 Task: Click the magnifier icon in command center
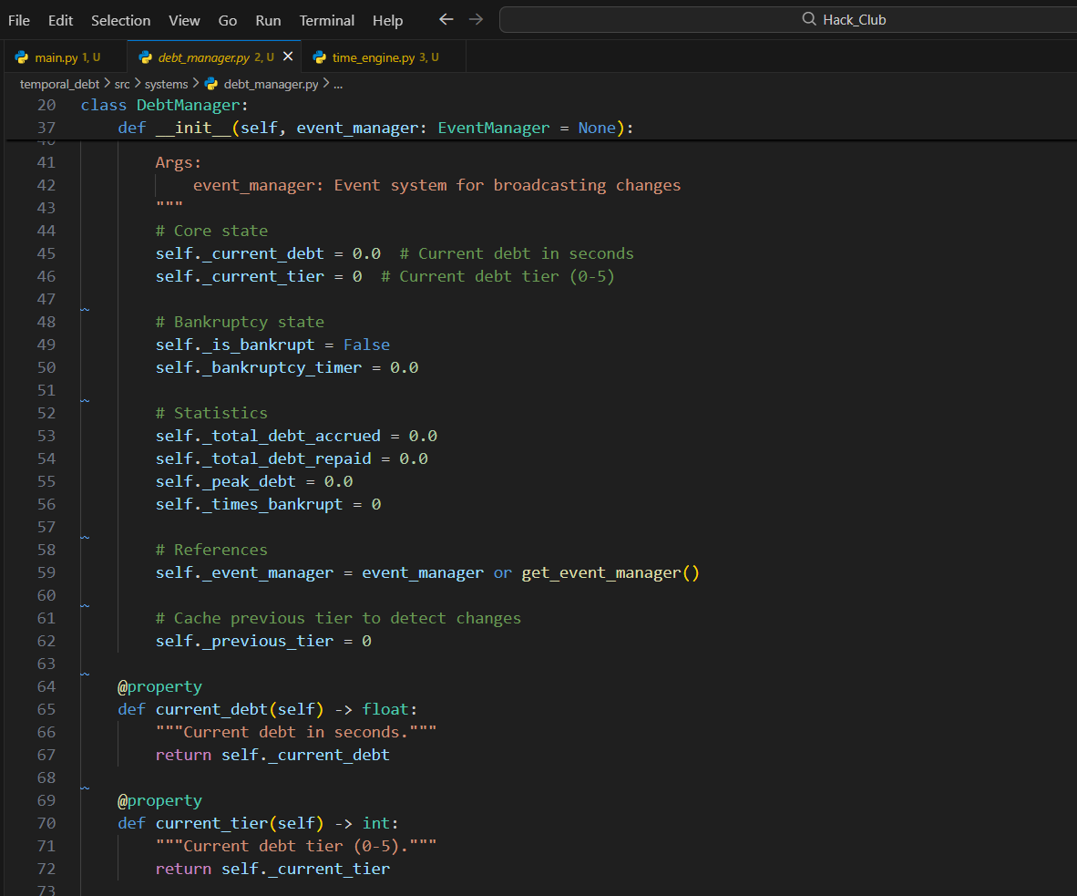pyautogui.click(x=808, y=19)
